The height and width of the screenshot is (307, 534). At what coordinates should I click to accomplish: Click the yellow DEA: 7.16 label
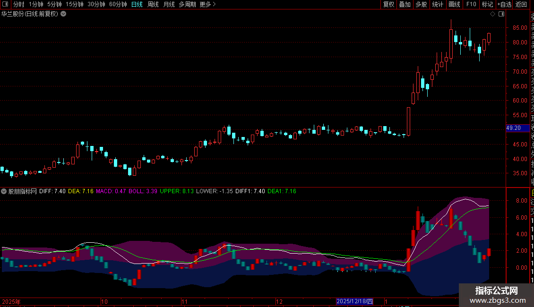(x=81, y=191)
